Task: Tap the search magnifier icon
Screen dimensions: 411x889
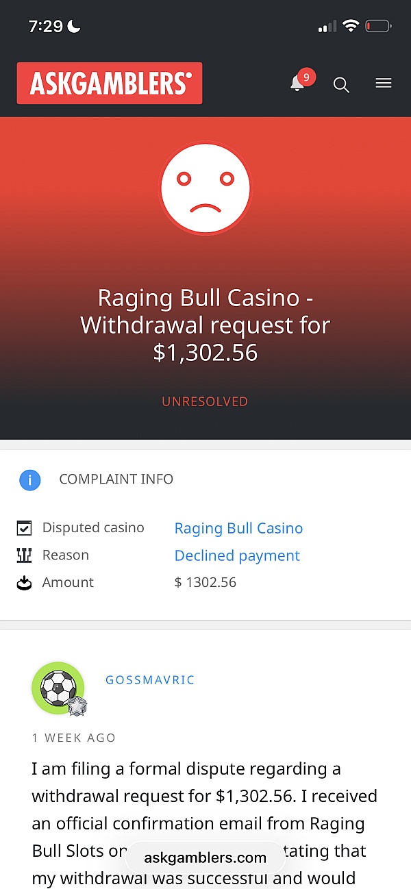Action: point(341,84)
